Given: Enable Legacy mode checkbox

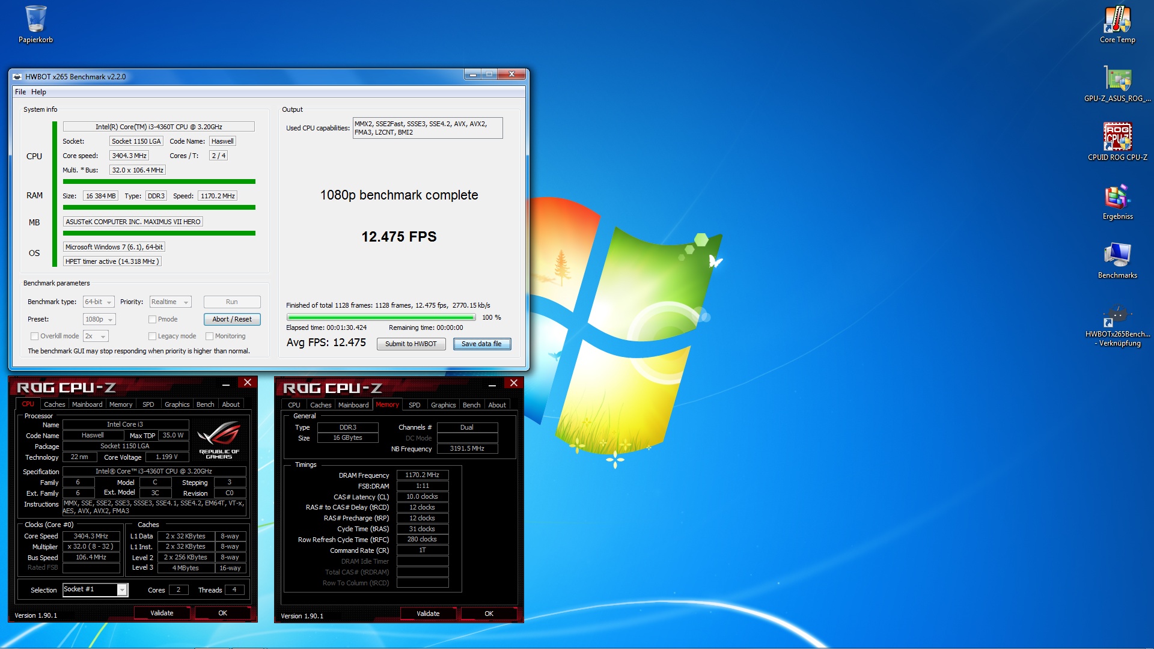Looking at the screenshot, I should click(x=152, y=337).
